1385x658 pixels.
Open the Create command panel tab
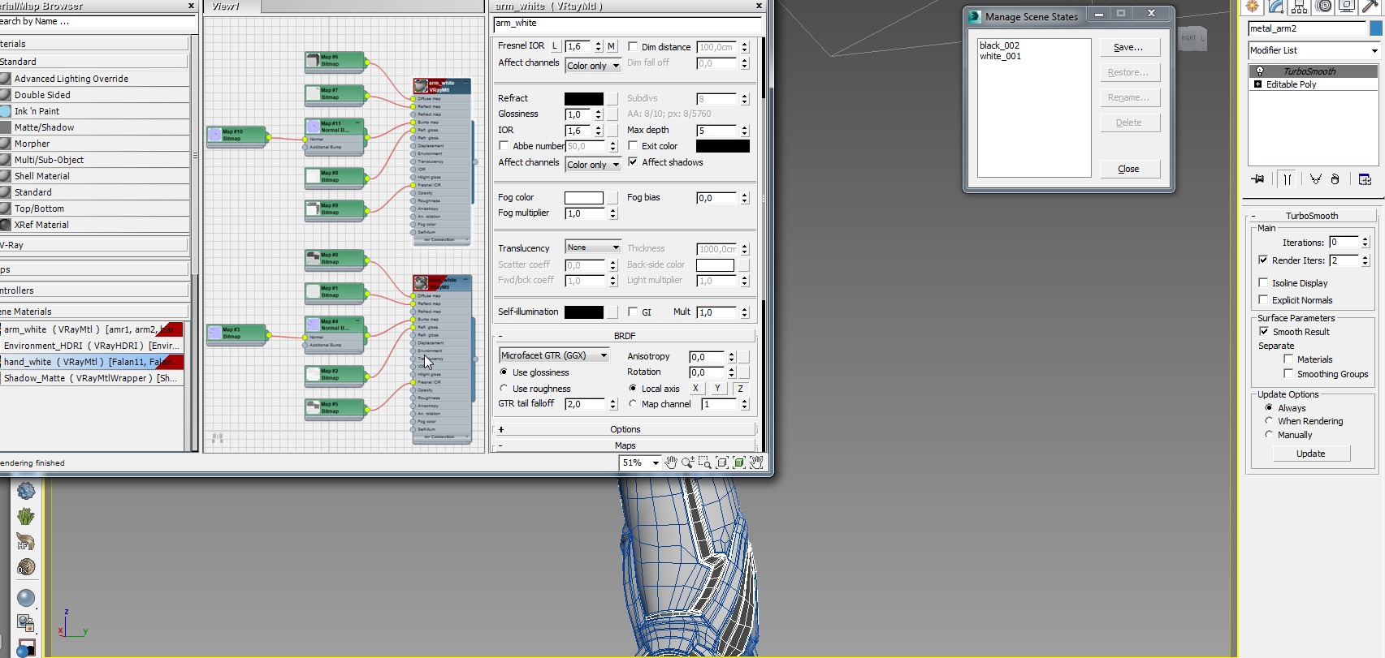pyautogui.click(x=1252, y=6)
